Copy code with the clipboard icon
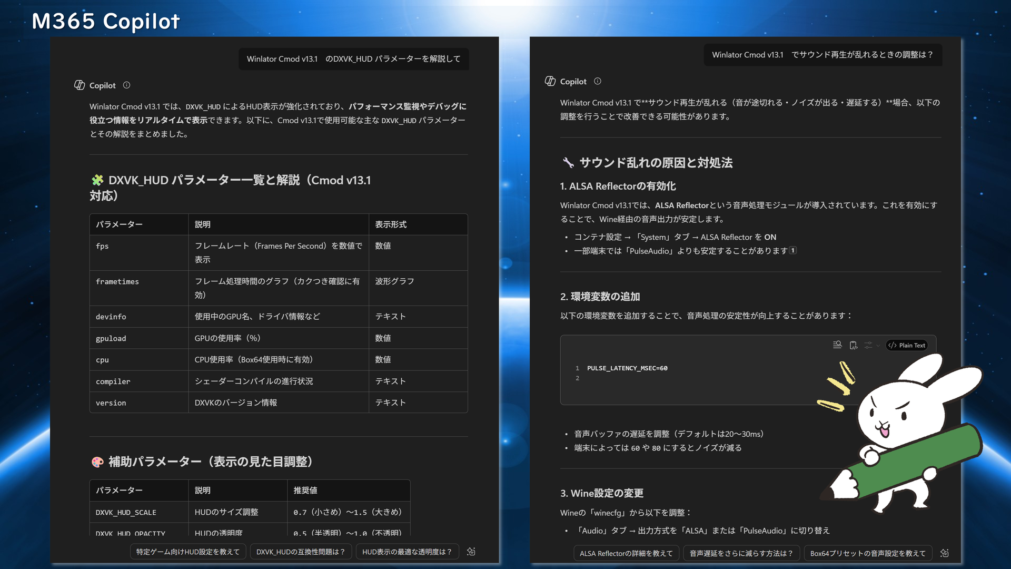 853,345
